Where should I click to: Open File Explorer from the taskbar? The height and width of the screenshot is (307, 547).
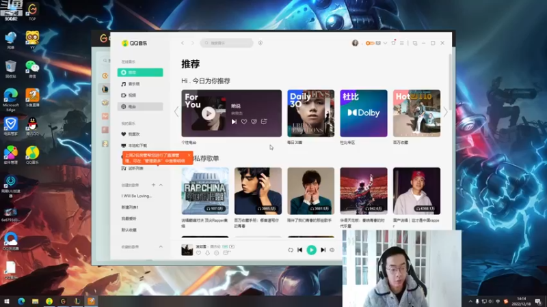coord(36,302)
